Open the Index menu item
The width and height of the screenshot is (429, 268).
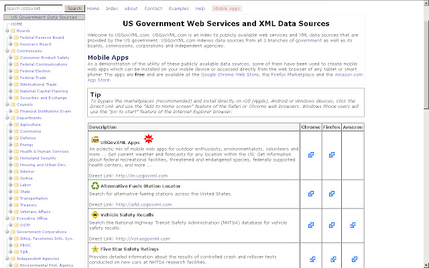[112, 9]
